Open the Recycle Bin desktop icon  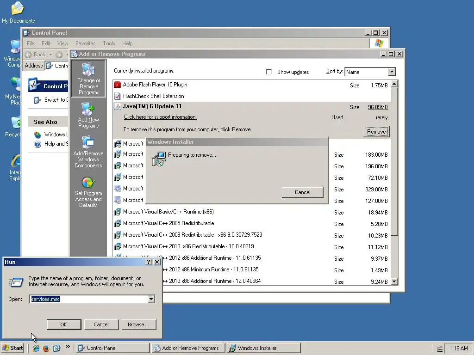[13, 126]
